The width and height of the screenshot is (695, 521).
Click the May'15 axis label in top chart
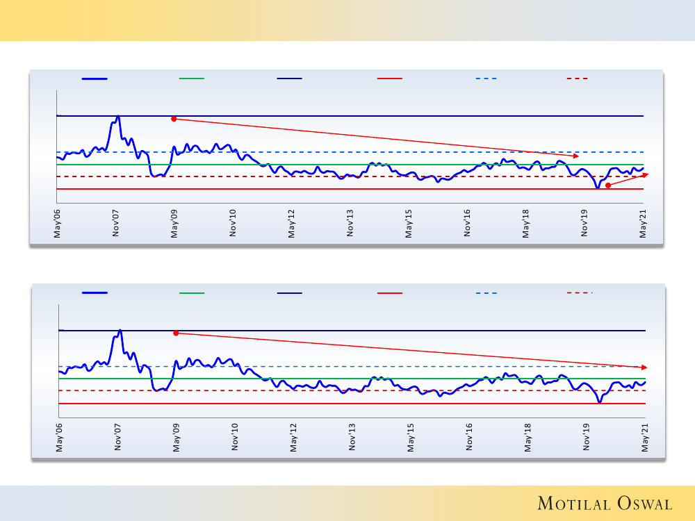coord(408,224)
